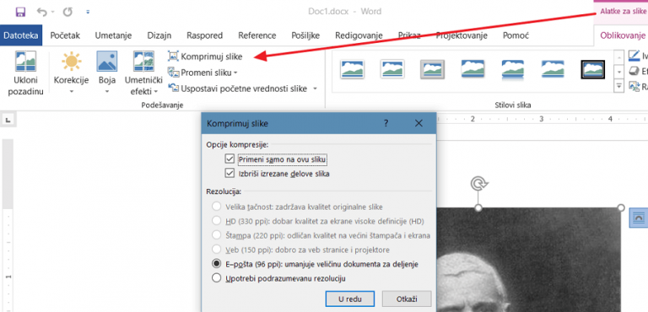The height and width of the screenshot is (312, 648).
Task: Apply the first picture style thumbnail
Action: [x=353, y=69]
